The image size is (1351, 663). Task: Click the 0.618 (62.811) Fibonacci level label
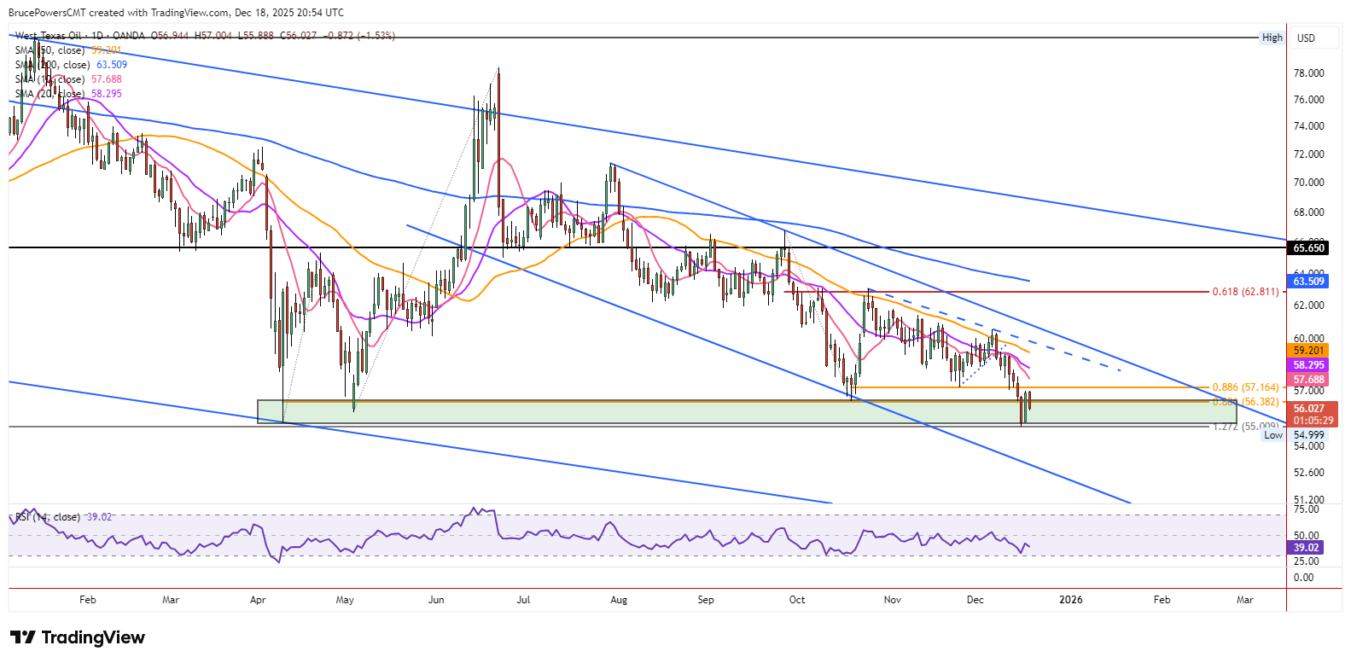[1245, 292]
